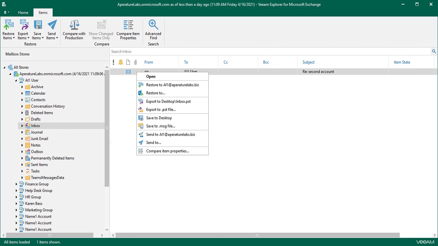Viewport: 438px width, 246px height.
Task: Choose Restore to... menu entry
Action: (x=172, y=93)
